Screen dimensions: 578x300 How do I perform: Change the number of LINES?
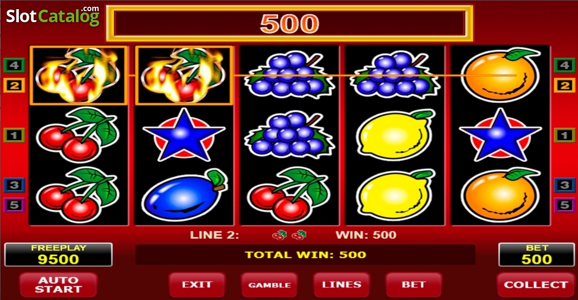point(342,285)
